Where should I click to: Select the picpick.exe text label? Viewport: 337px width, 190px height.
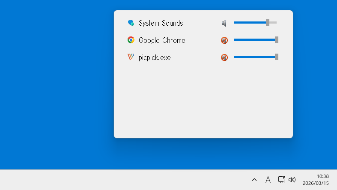click(x=155, y=57)
